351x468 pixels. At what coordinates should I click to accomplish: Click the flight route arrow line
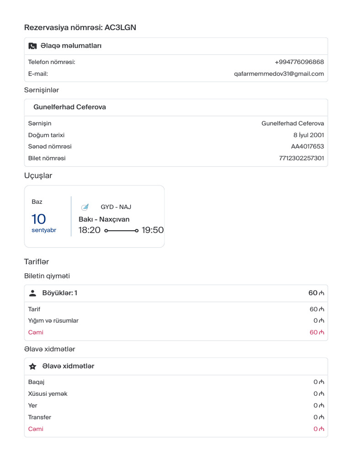pos(121,231)
